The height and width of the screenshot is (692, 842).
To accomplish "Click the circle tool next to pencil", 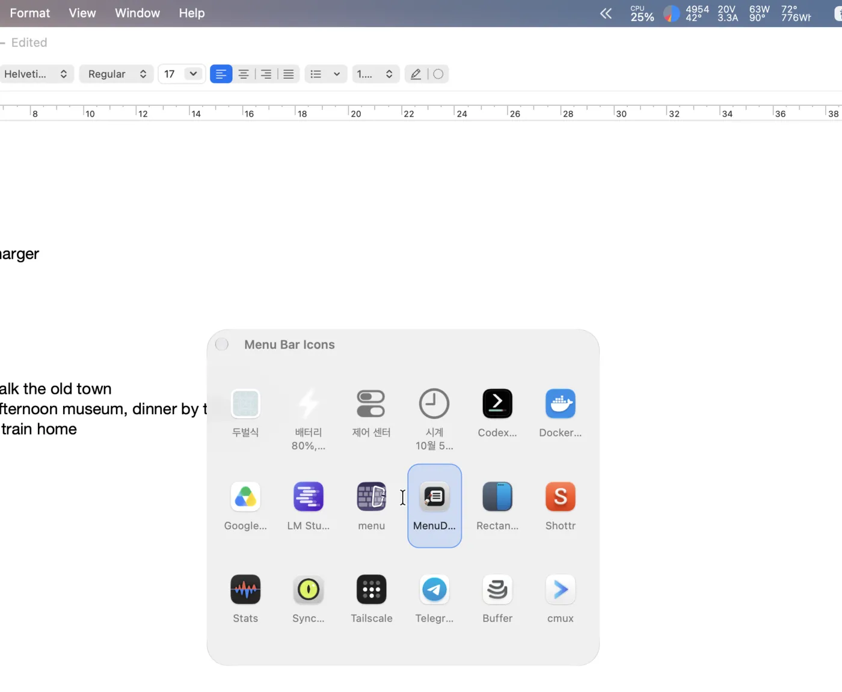I will click(438, 74).
